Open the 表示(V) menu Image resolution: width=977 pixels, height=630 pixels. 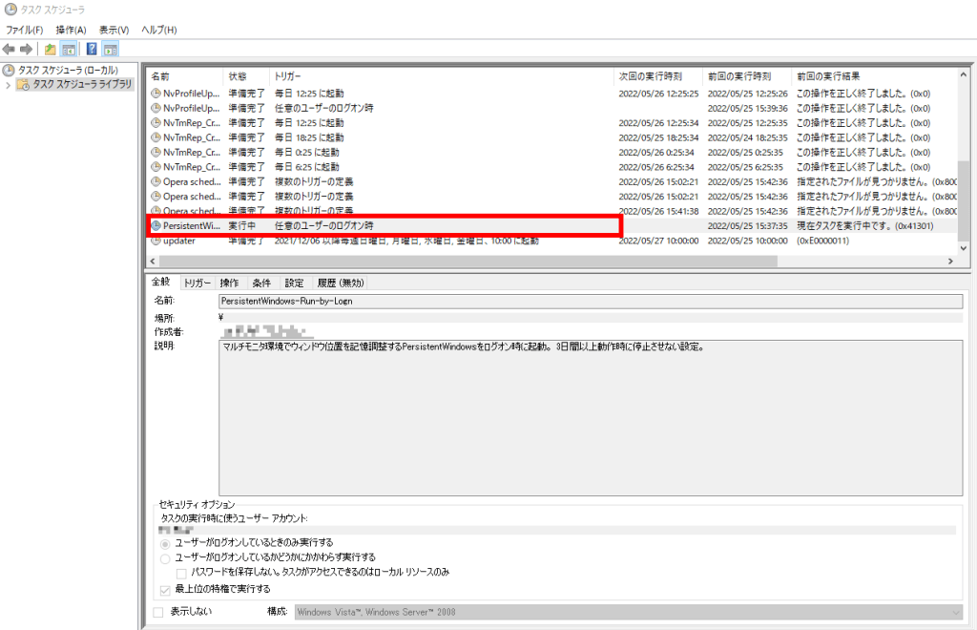114,30
